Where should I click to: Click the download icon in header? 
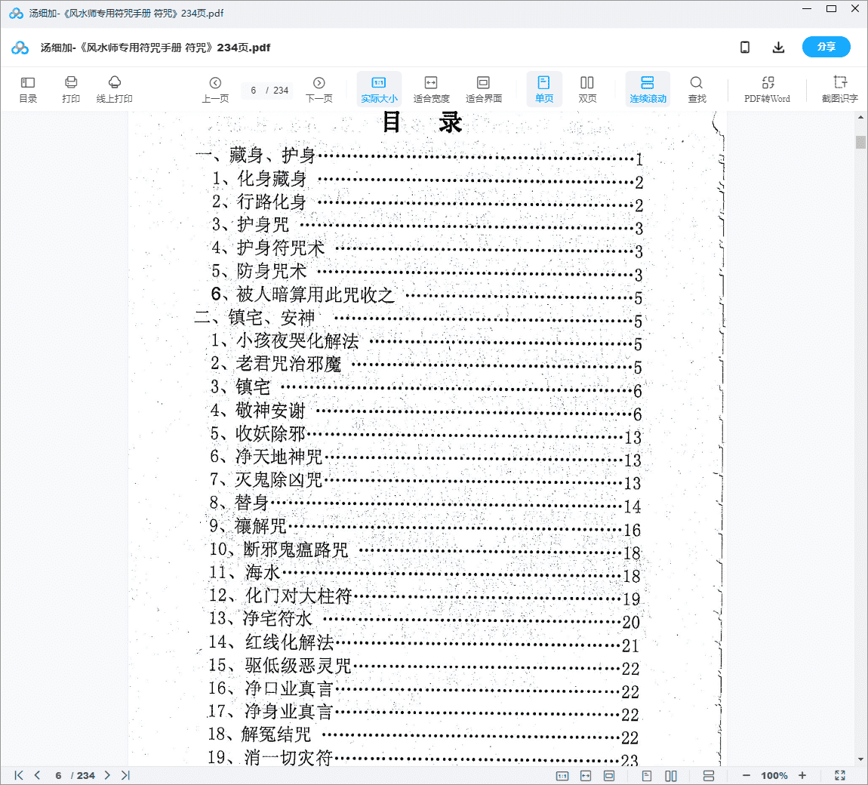tap(778, 48)
